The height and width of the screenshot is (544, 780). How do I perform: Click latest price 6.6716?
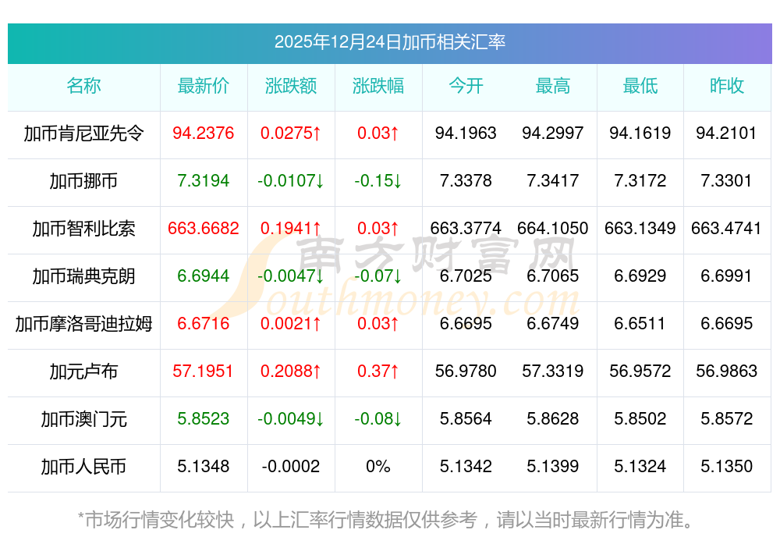point(204,324)
